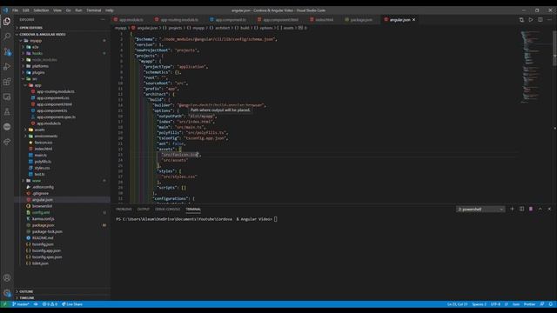Close the angular.json editor tab

[x=414, y=20]
